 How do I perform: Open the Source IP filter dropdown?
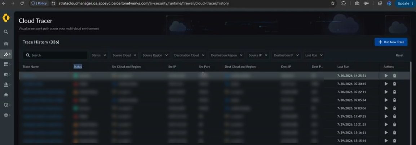click(x=258, y=55)
